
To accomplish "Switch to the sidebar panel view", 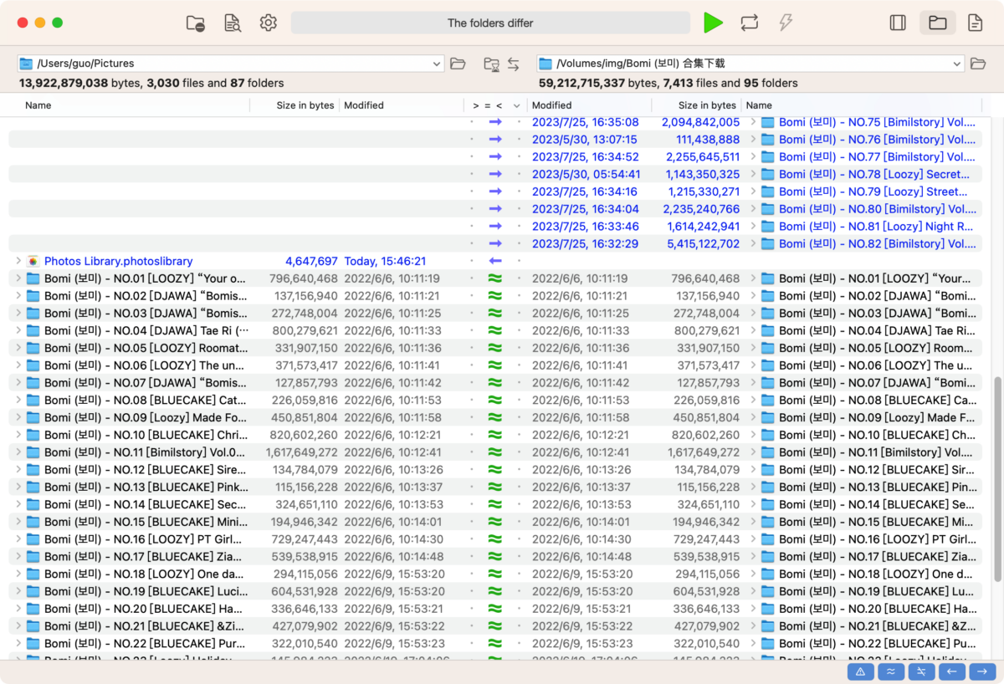I will pos(898,23).
